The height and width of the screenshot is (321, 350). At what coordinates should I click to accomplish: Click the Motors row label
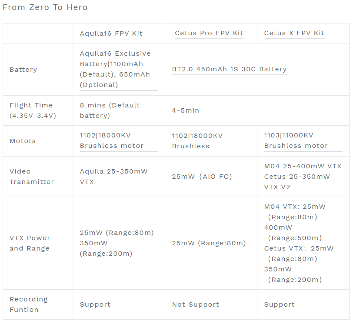tap(23, 141)
